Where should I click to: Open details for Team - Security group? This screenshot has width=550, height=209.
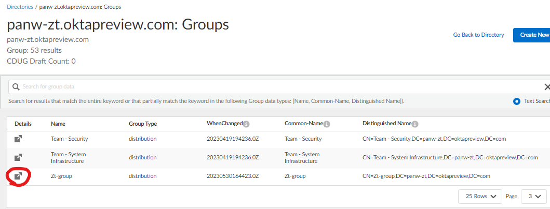[x=18, y=139]
